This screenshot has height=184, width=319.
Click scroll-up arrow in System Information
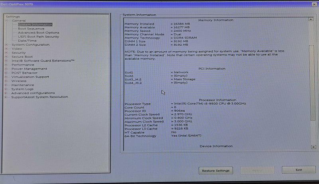[x=311, y=19]
